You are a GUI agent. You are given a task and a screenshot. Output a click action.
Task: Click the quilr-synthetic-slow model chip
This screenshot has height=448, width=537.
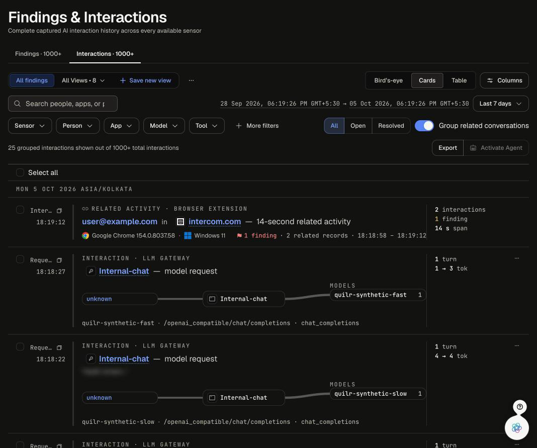(x=378, y=394)
